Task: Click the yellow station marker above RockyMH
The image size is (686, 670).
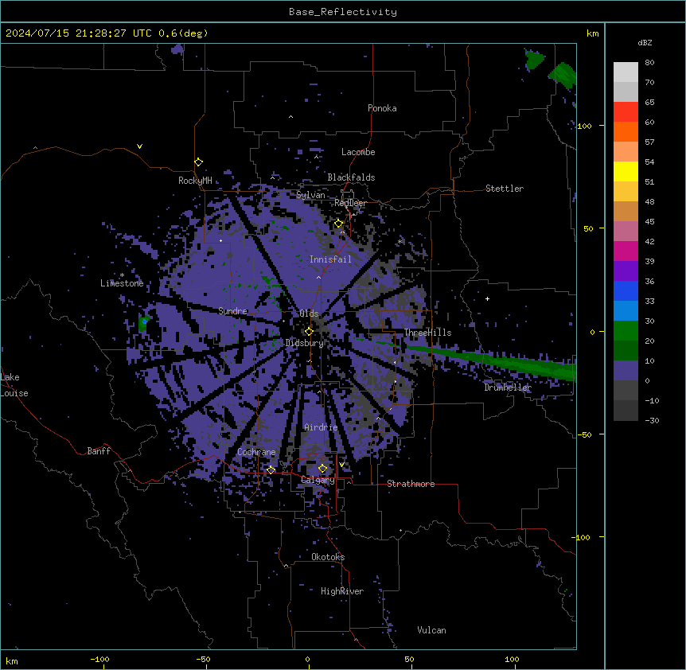Action: point(198,162)
